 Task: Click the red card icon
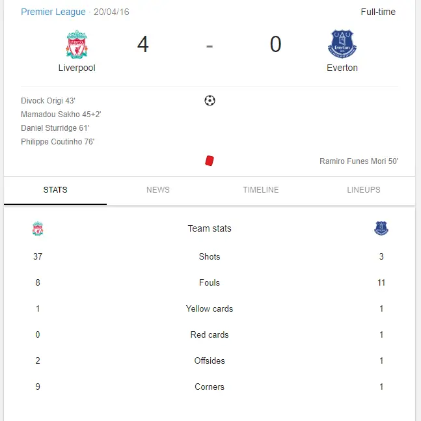tap(210, 160)
